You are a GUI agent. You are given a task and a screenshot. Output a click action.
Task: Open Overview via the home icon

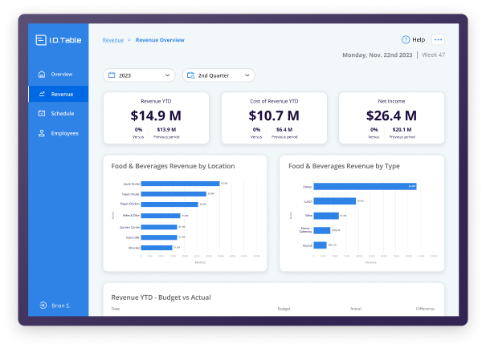(x=42, y=75)
